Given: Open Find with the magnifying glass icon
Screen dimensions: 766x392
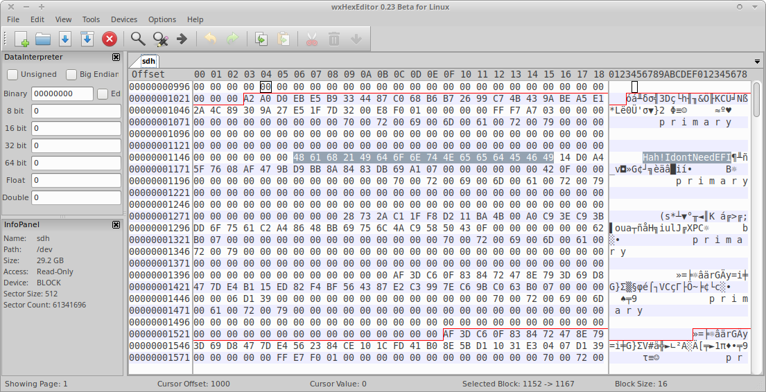Looking at the screenshot, I should coord(138,39).
